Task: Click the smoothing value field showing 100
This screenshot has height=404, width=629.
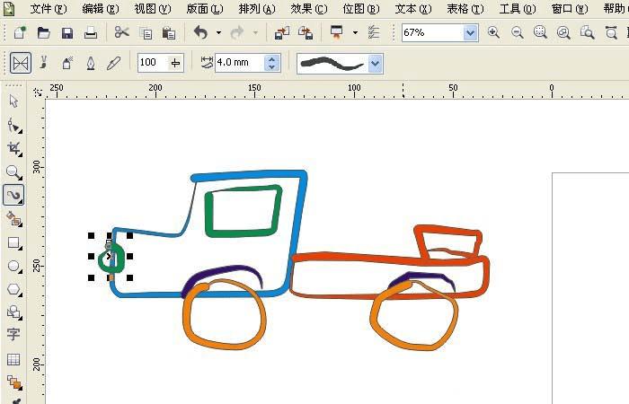Action: (154, 63)
